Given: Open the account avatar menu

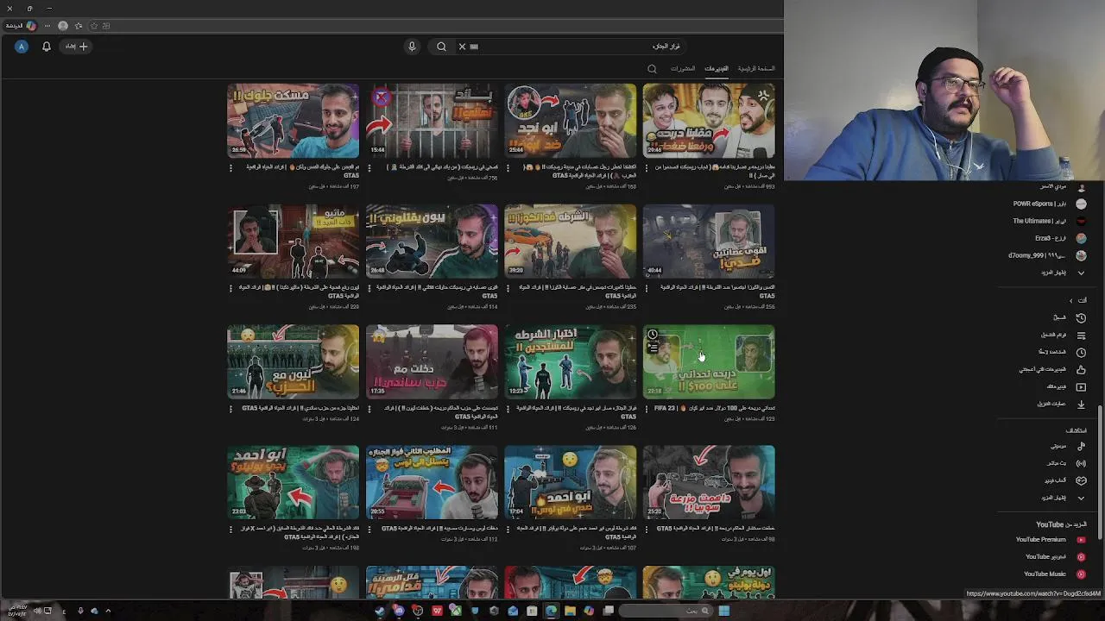Looking at the screenshot, I should (22, 47).
